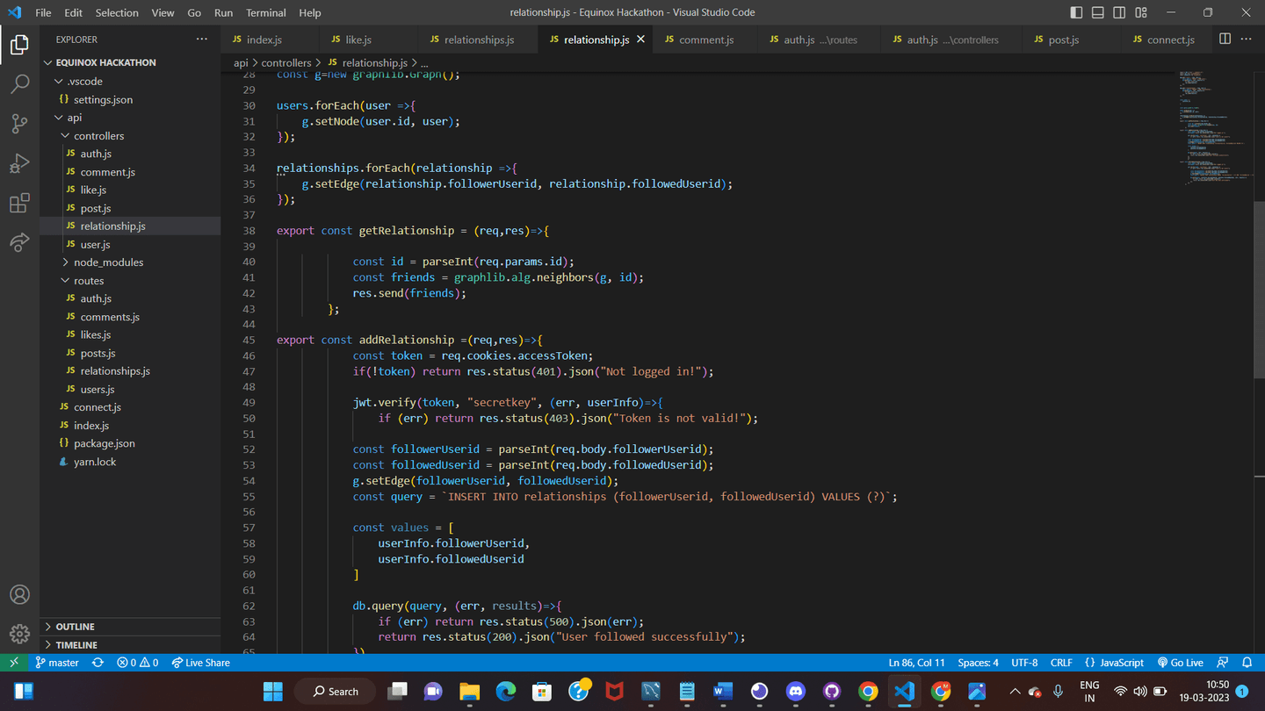
Task: Open the feedback icon in status bar
Action: pyautogui.click(x=1223, y=663)
